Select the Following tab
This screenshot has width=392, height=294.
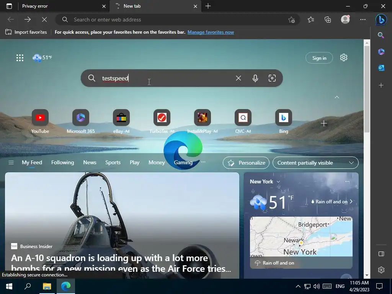point(62,162)
